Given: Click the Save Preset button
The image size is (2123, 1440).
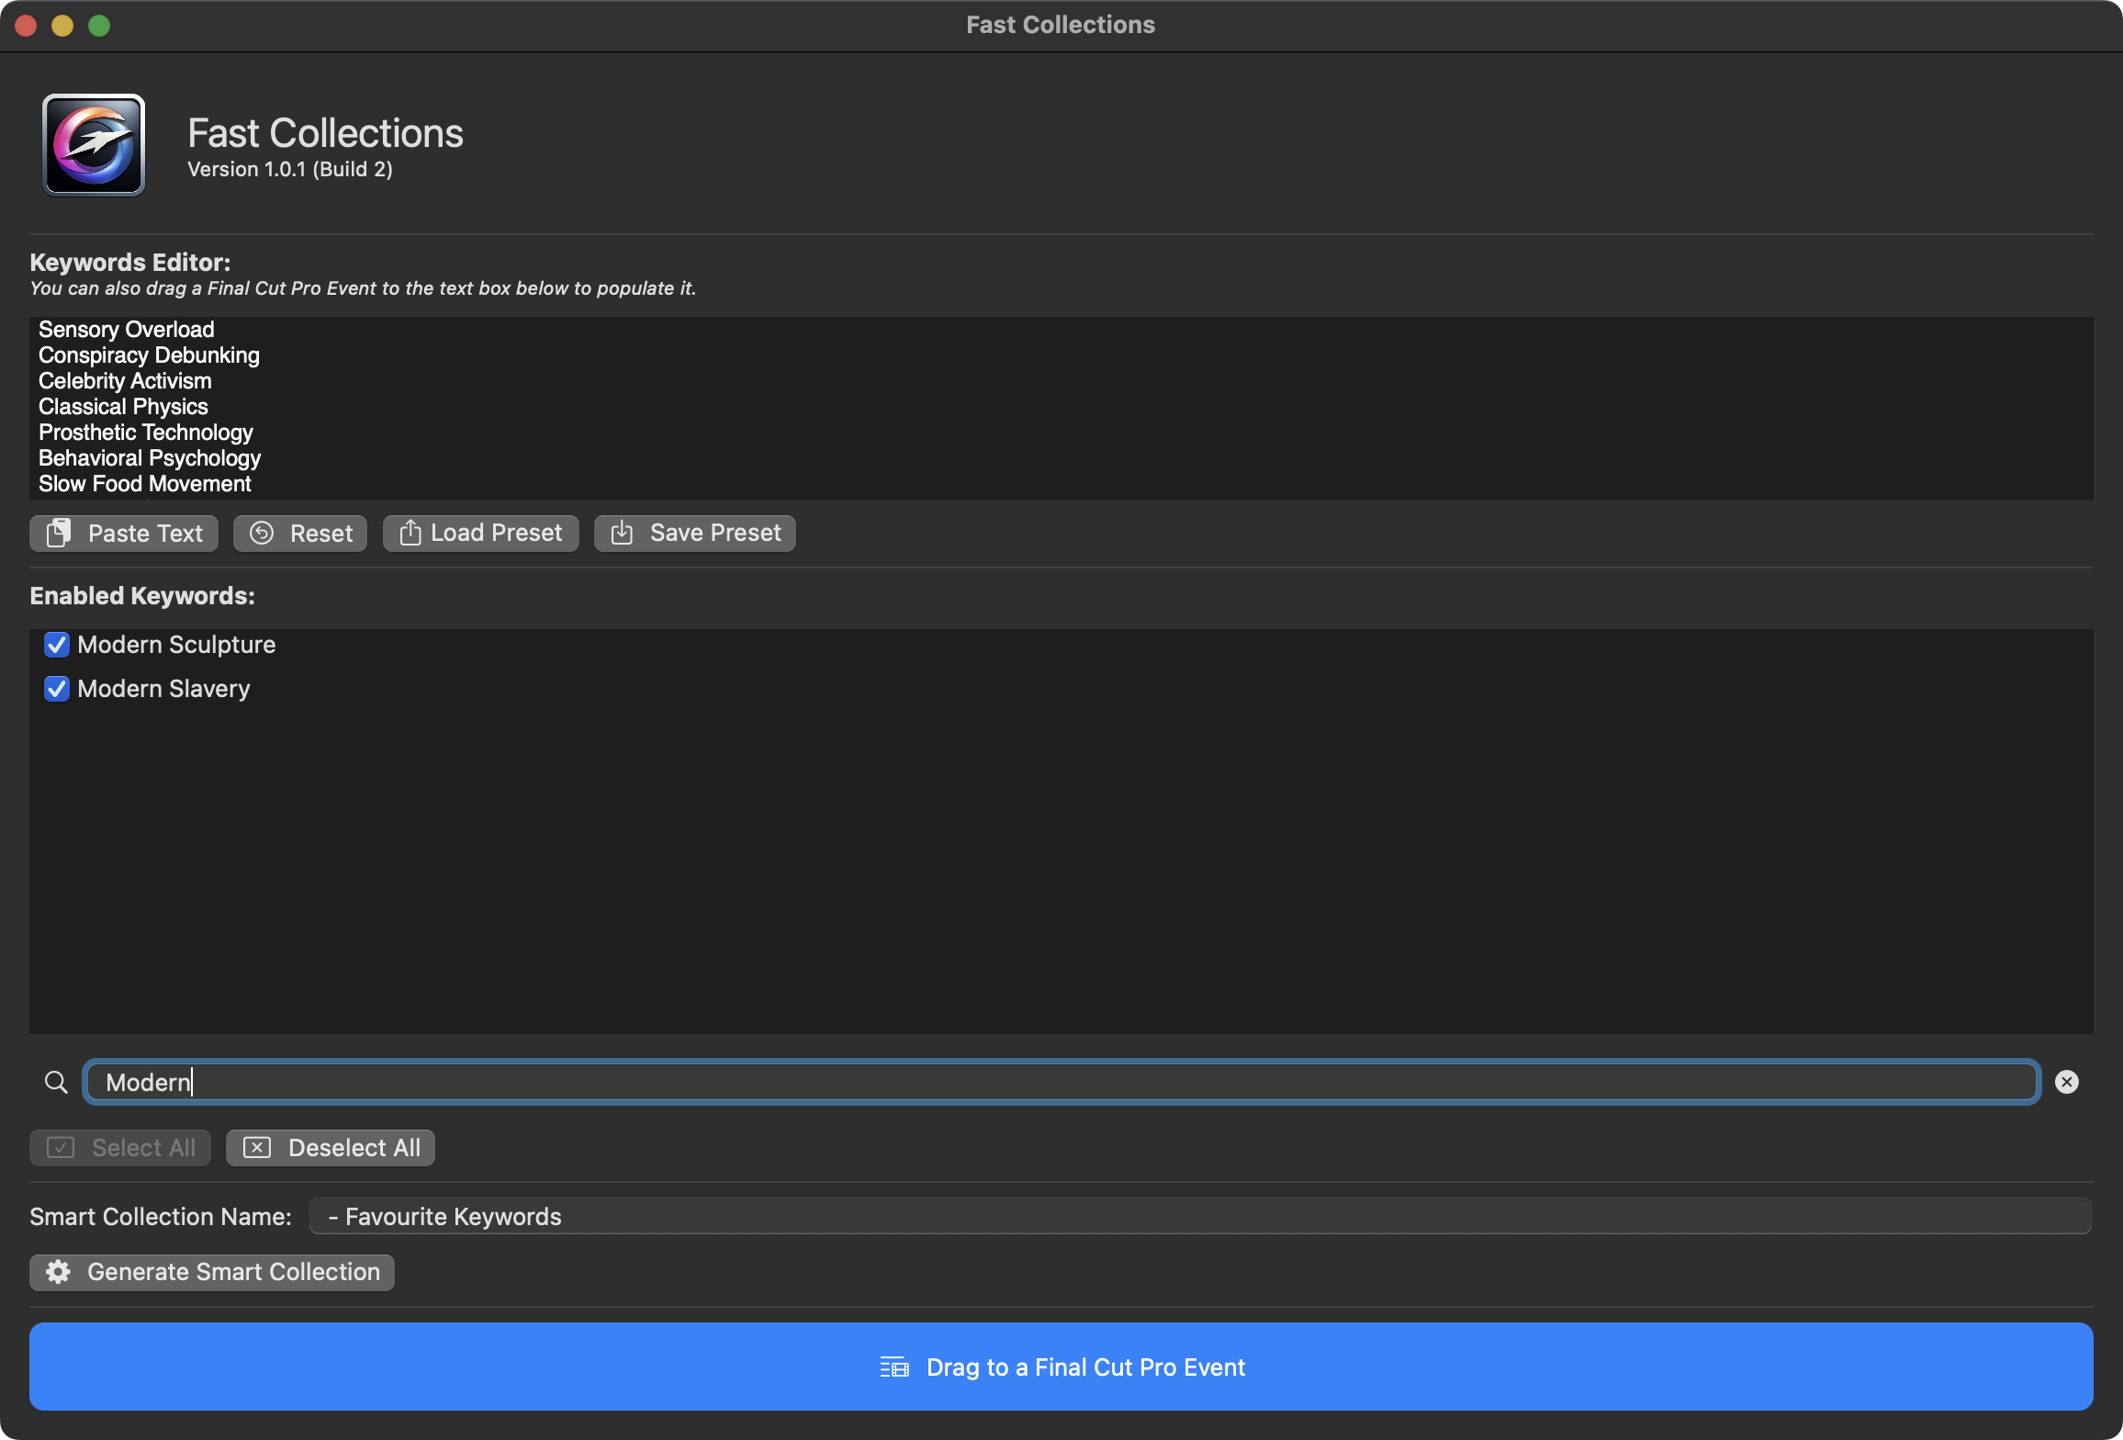Looking at the screenshot, I should click(695, 534).
